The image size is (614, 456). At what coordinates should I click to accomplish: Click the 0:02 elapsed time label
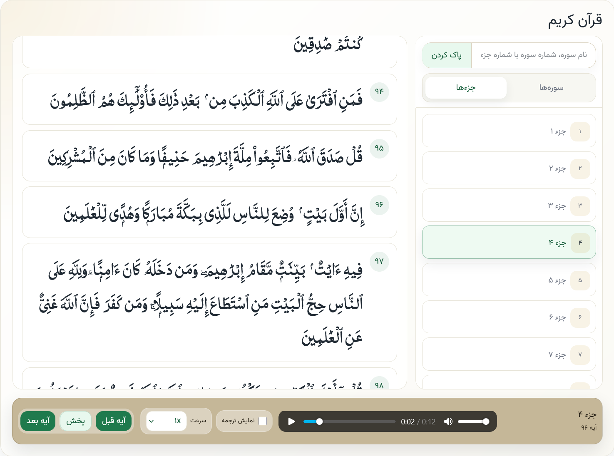click(408, 421)
